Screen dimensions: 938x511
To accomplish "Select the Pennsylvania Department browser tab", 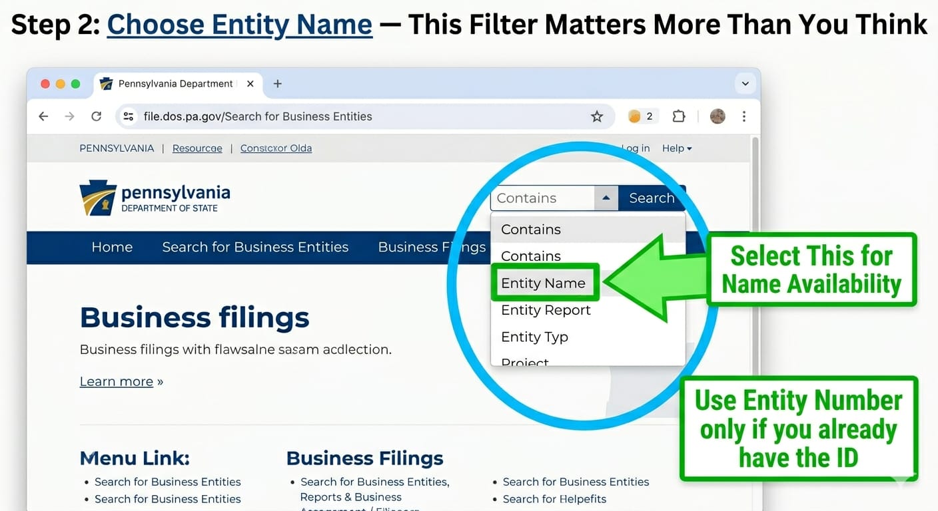I will (177, 84).
